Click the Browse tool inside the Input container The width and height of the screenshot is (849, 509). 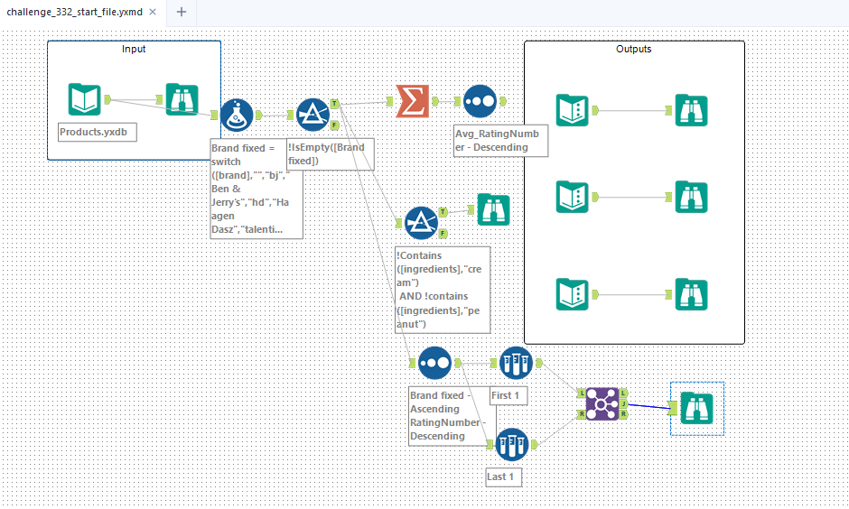[182, 99]
